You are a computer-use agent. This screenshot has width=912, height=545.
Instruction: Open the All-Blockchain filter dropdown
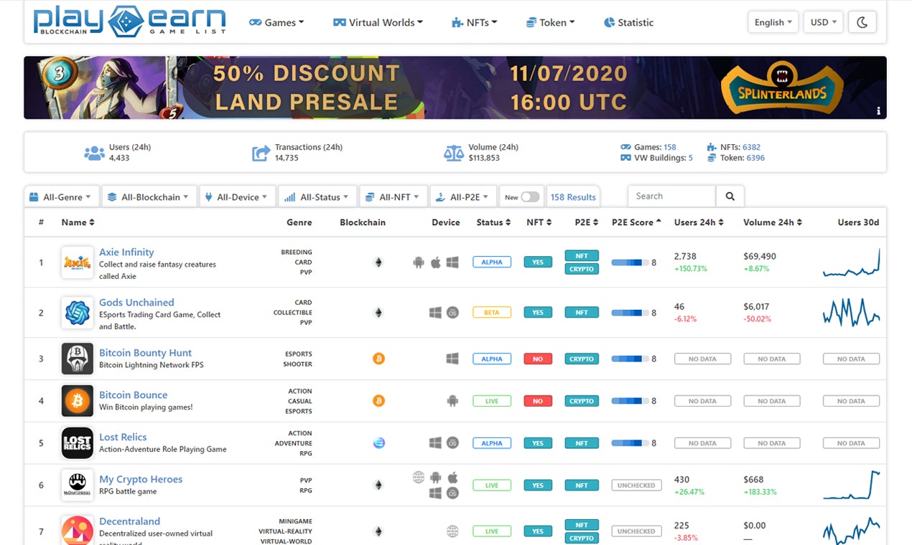click(x=149, y=196)
